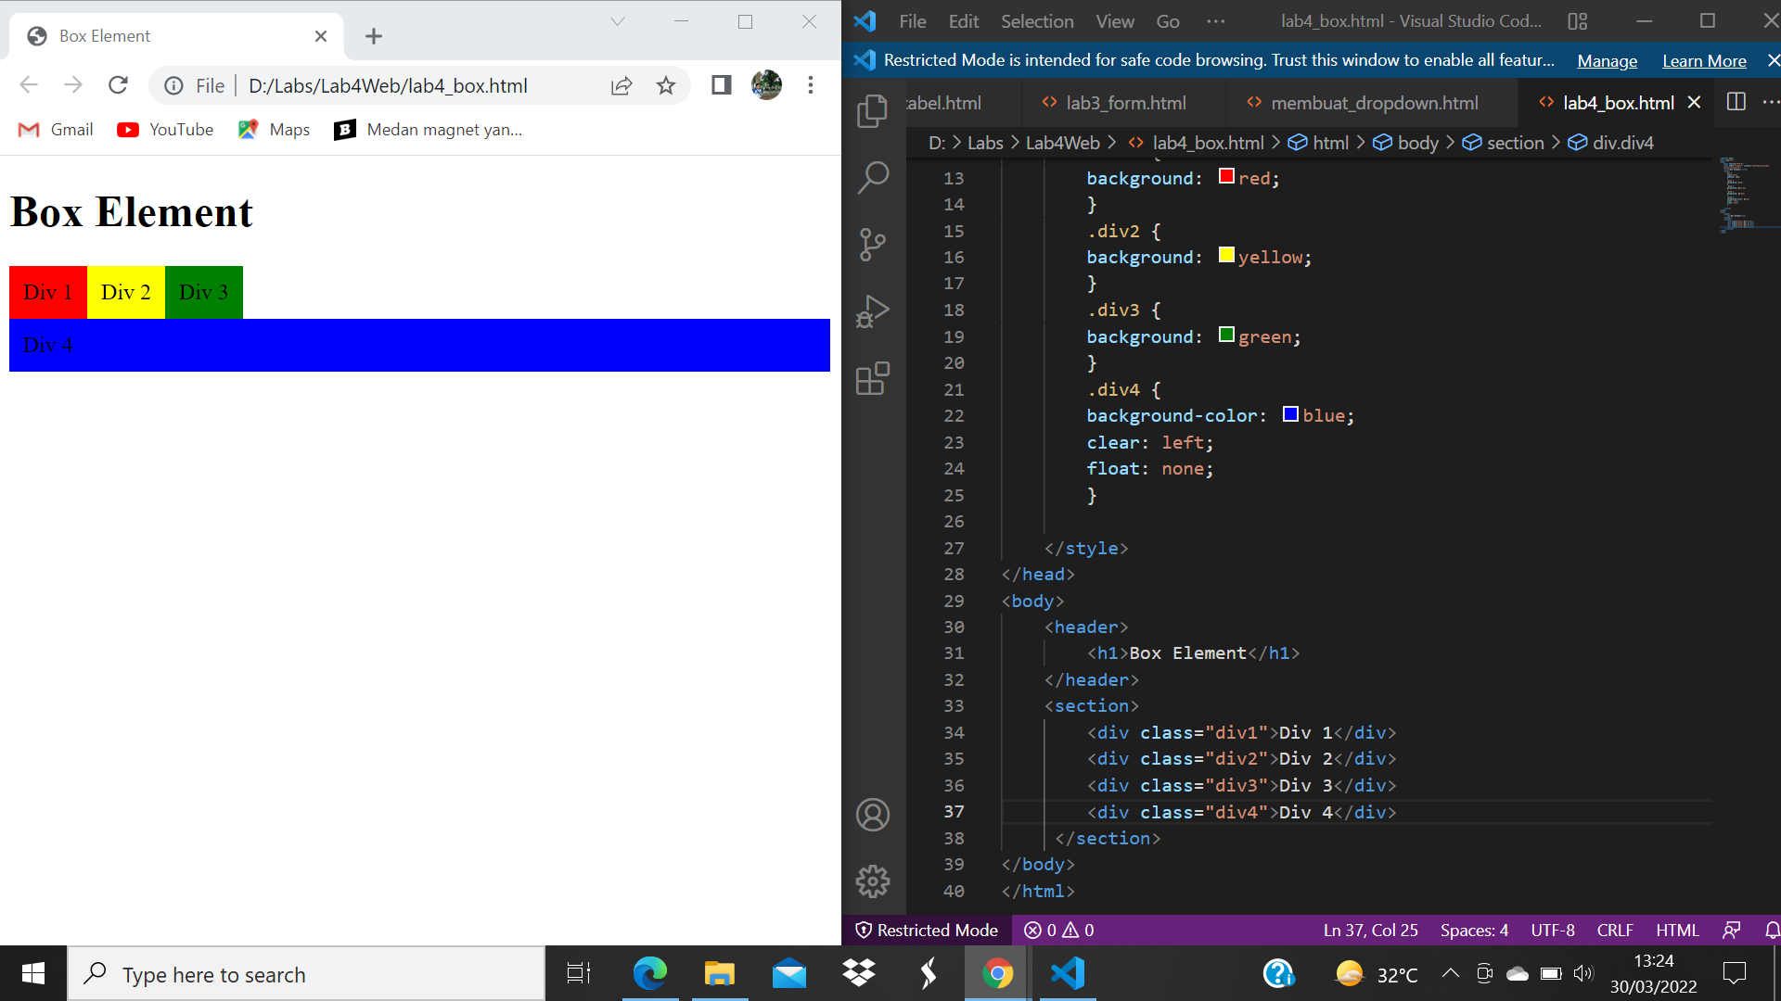Open the body breadcrumb dropdown
The image size is (1781, 1001).
1416,143
